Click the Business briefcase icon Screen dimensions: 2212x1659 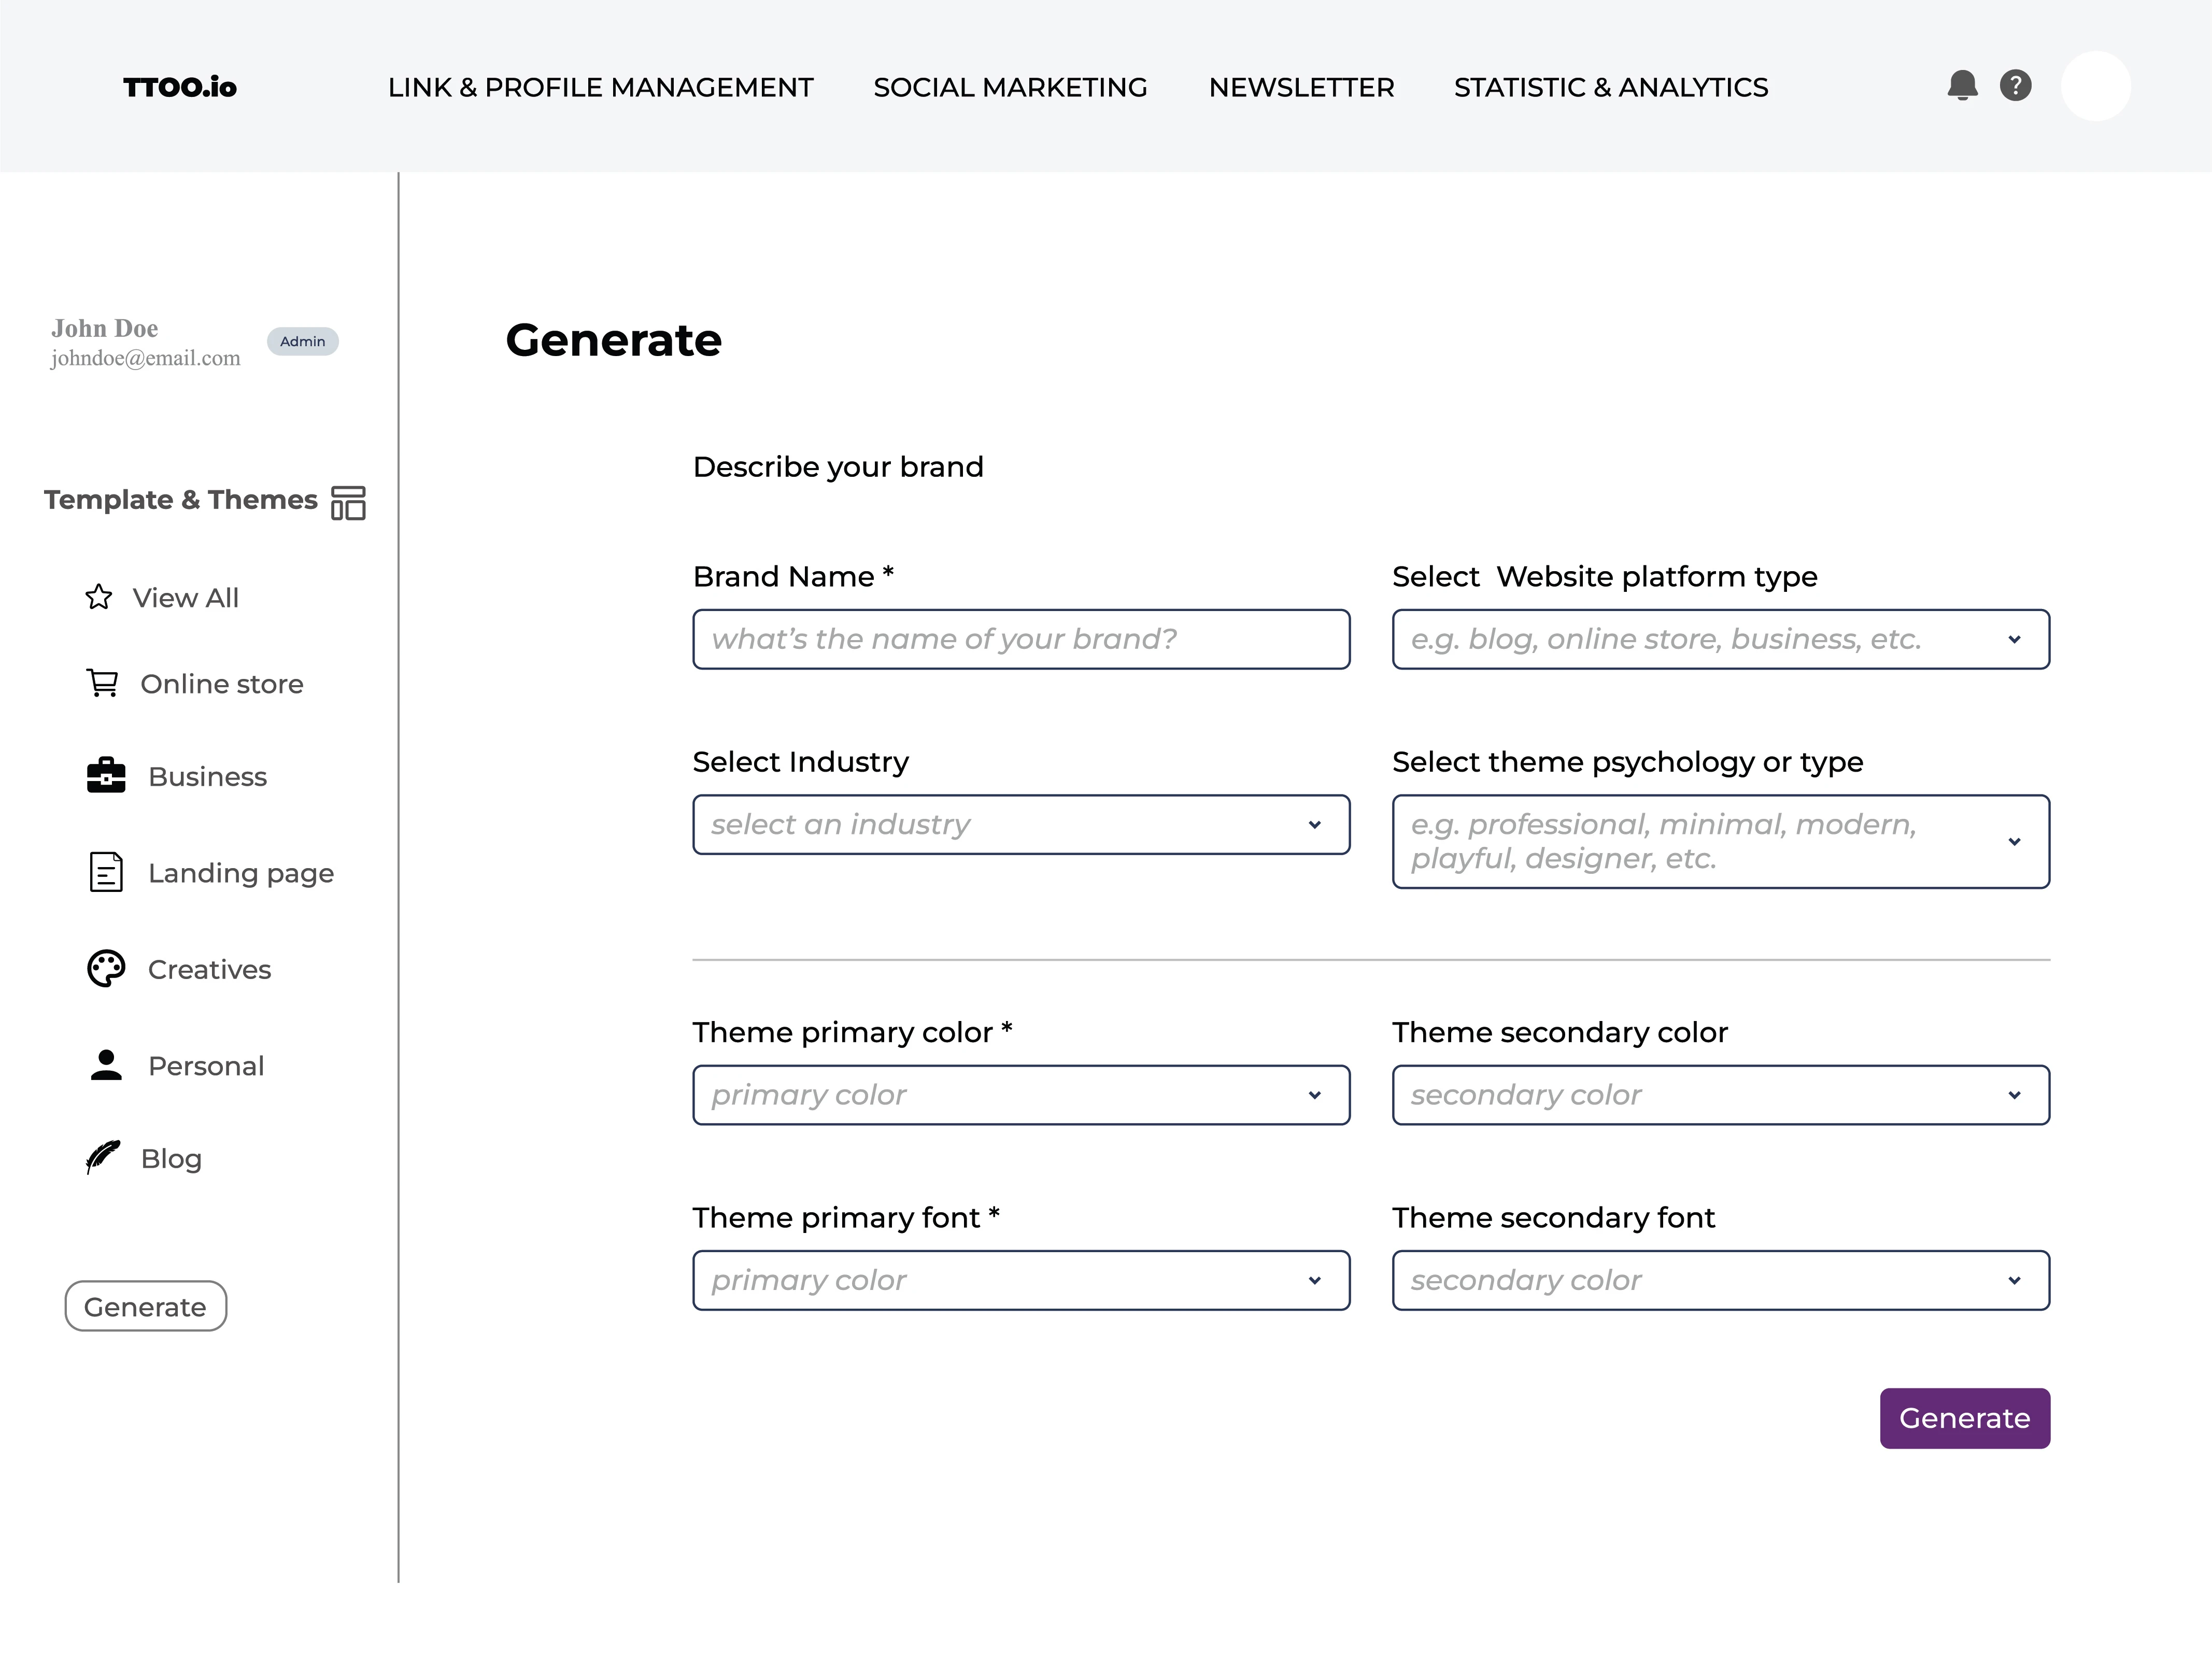(106, 776)
